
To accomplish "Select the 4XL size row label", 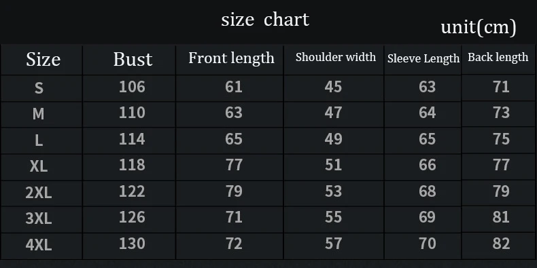I will tap(39, 245).
